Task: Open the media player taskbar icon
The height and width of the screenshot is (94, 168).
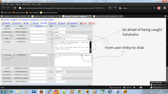Action: 26,92
